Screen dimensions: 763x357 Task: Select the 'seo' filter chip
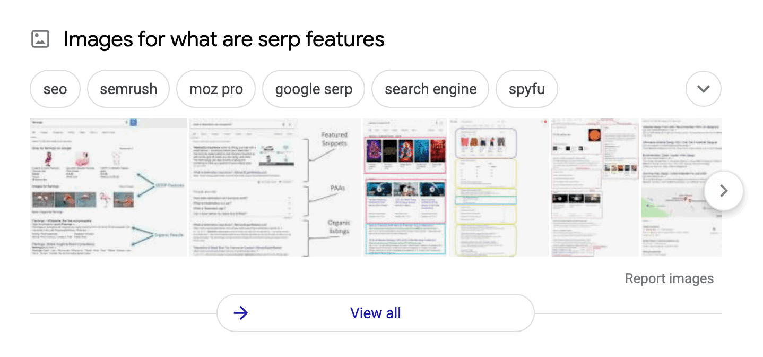tap(55, 89)
